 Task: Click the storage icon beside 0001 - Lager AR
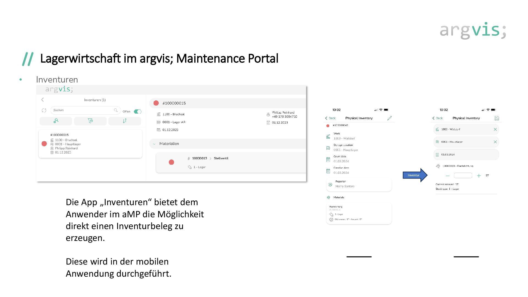click(159, 122)
